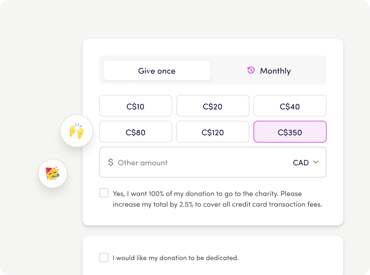Viewport: 370px width, 275px height.
Task: Click the CAD currency label
Action: click(301, 163)
